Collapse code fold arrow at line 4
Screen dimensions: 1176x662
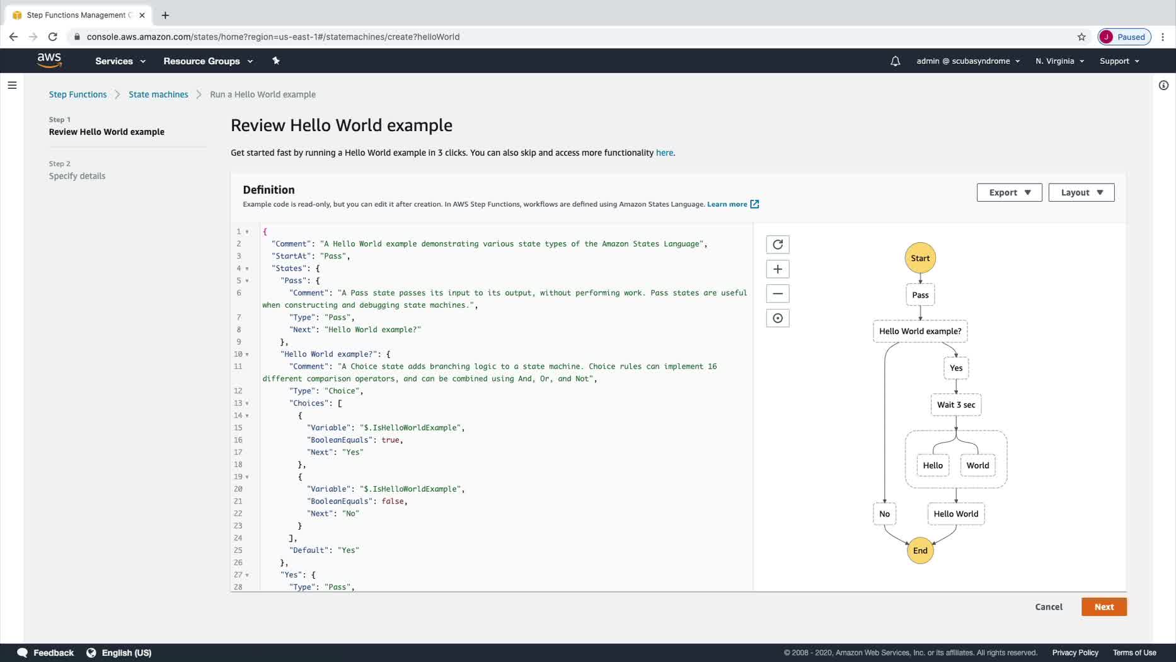click(x=247, y=269)
